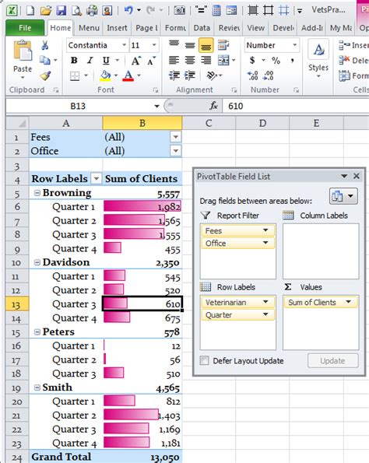
Task: Click the Camera tool icon
Action: click(x=179, y=11)
